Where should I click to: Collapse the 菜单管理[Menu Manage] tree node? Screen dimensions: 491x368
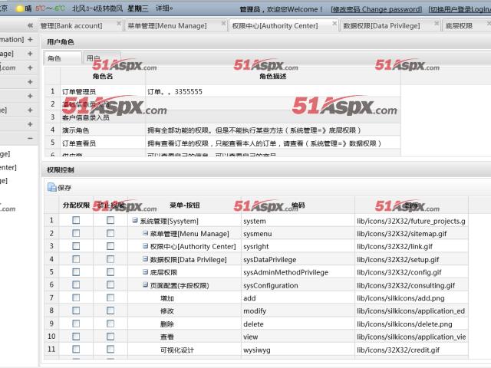pyautogui.click(x=145, y=233)
